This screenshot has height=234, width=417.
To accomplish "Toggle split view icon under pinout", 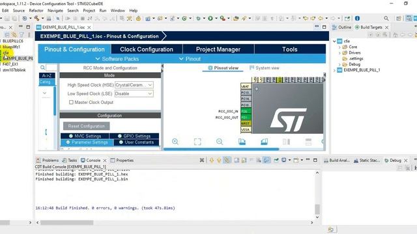I will pyautogui.click(x=287, y=142).
